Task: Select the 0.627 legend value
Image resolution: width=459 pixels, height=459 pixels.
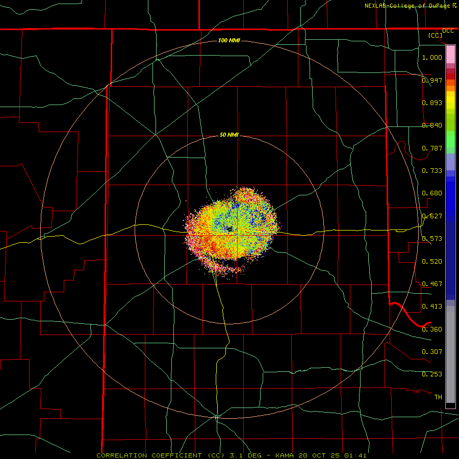Action: click(x=432, y=216)
